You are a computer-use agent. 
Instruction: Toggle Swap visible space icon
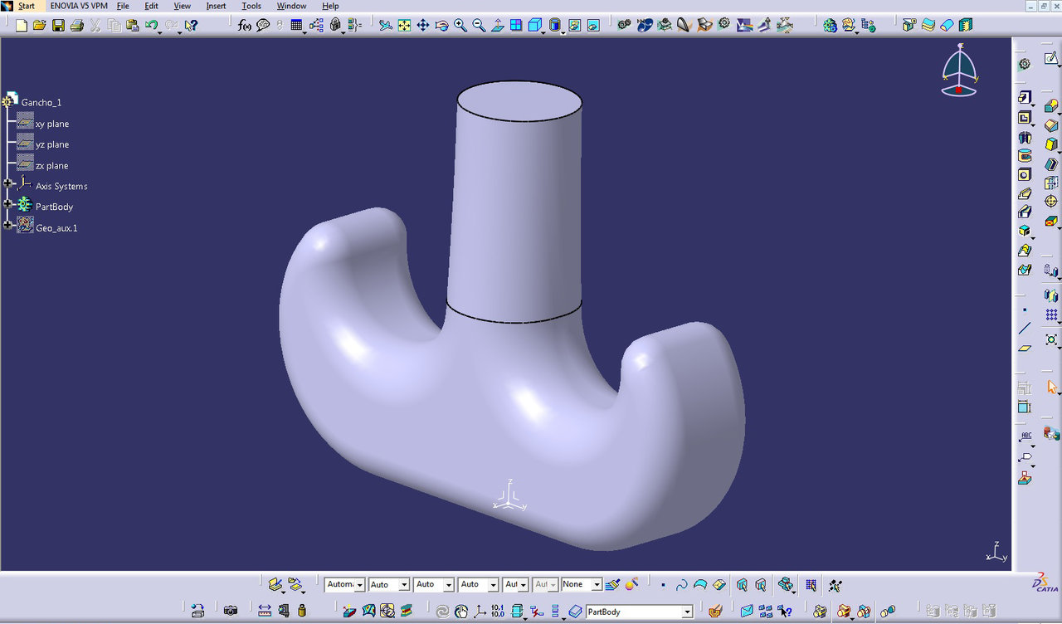click(x=593, y=26)
